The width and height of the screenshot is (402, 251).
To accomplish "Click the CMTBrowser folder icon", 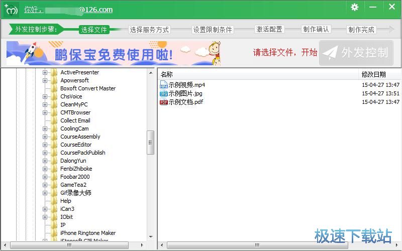I will [x=54, y=112].
